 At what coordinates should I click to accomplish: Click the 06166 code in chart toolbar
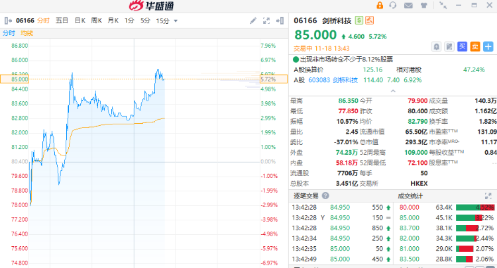click(25, 21)
